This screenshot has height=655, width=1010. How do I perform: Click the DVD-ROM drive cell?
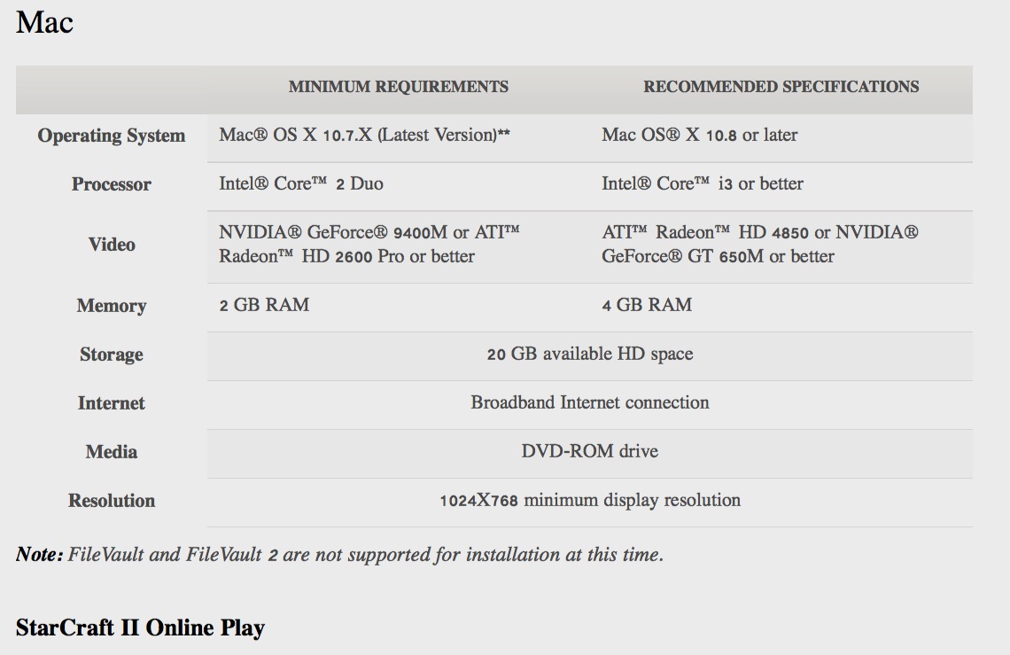(x=589, y=451)
